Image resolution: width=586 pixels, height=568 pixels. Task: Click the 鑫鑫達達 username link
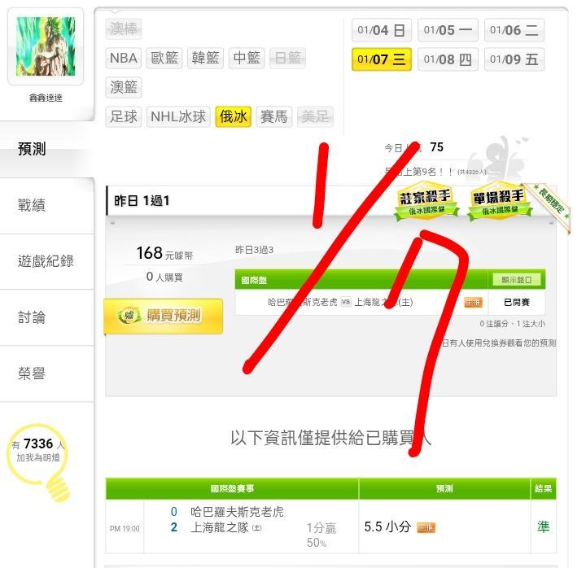[x=46, y=98]
